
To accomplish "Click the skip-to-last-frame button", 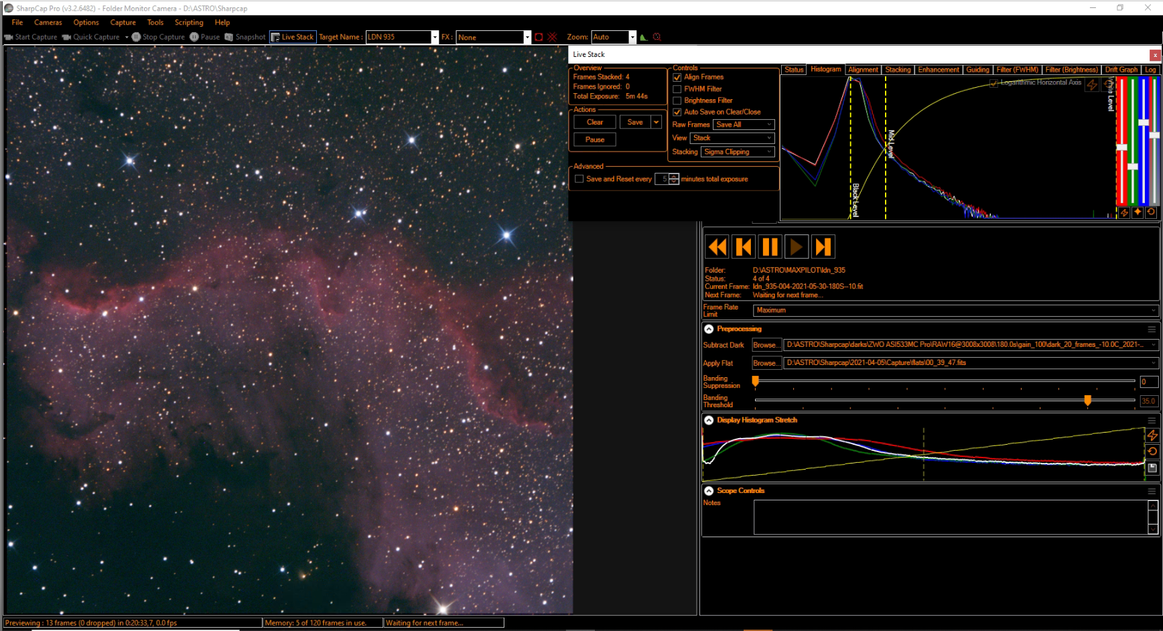I will 823,247.
